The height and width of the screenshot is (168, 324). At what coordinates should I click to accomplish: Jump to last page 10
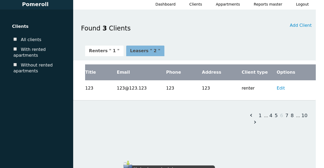tap(304, 116)
